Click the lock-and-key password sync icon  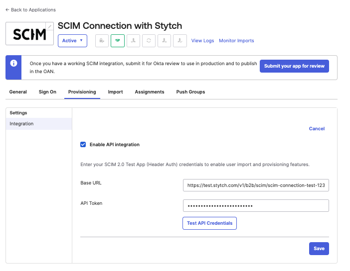point(102,41)
